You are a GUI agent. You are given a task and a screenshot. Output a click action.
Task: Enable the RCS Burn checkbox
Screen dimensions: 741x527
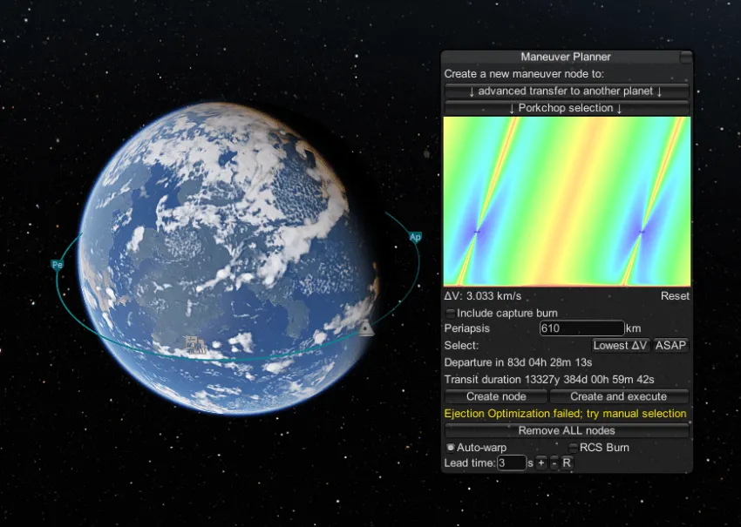573,447
